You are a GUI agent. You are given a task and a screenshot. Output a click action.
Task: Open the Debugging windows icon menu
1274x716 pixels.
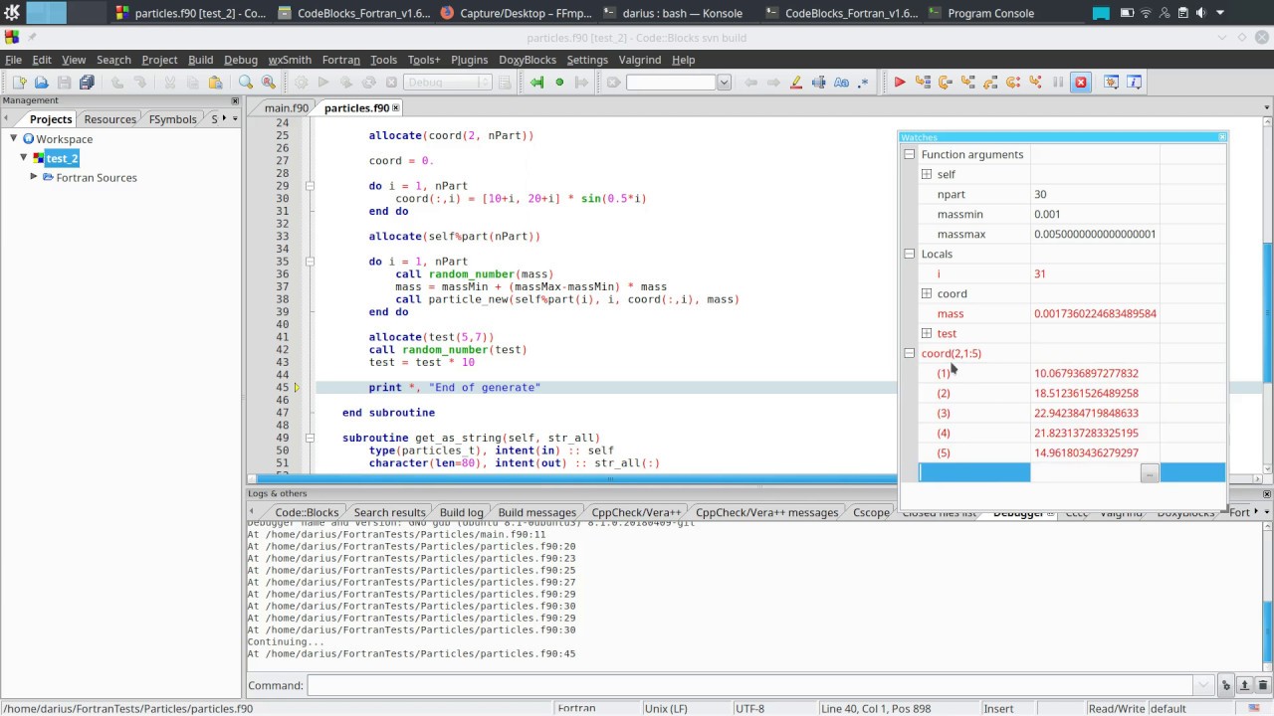point(1111,83)
